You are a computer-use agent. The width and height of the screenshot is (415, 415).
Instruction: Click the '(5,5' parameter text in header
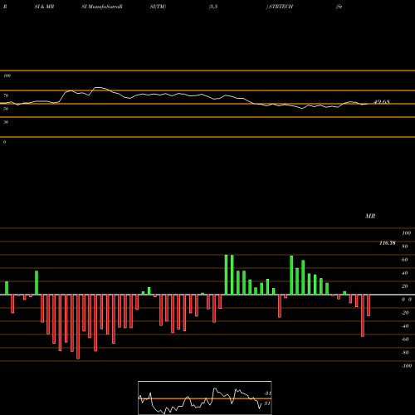[213, 7]
